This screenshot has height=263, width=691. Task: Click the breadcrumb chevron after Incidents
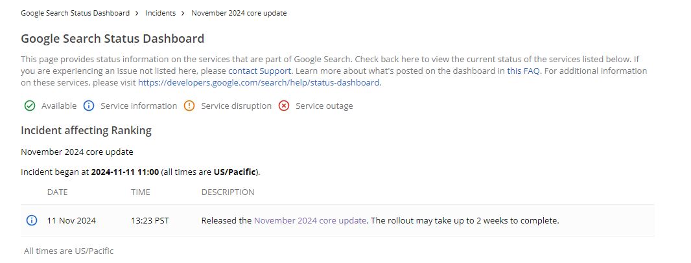coord(183,13)
